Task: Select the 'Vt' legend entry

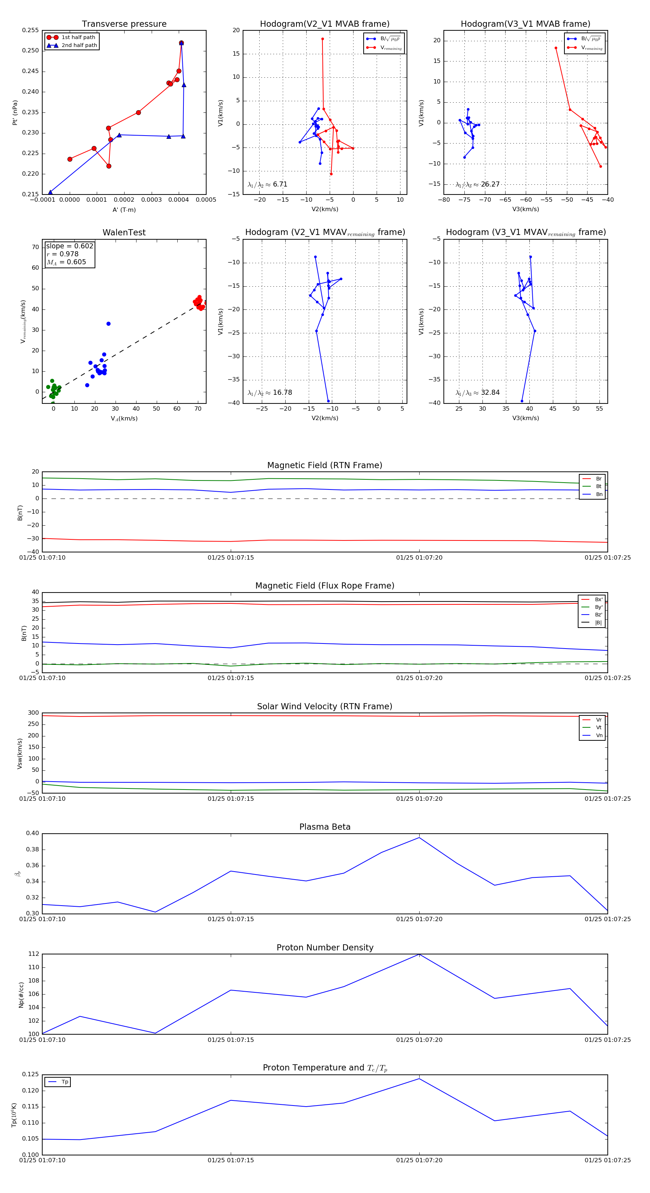Action: tap(592, 728)
